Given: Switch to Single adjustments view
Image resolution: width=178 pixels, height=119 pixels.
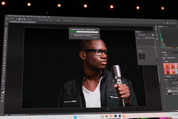Looking at the screenshot, I should click(x=171, y=58).
